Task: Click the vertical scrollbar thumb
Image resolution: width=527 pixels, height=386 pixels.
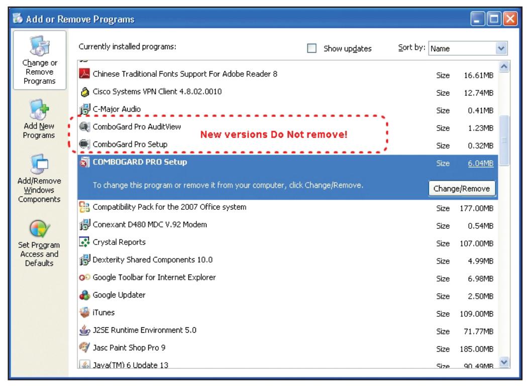Action: [504, 140]
